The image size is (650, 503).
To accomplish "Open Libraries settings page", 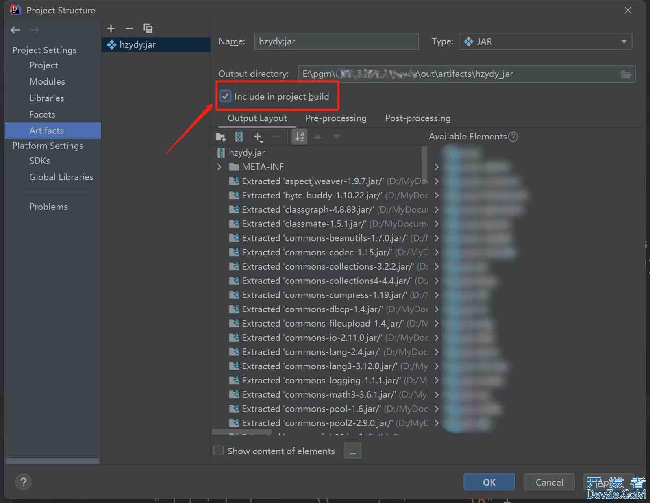I will click(x=47, y=98).
